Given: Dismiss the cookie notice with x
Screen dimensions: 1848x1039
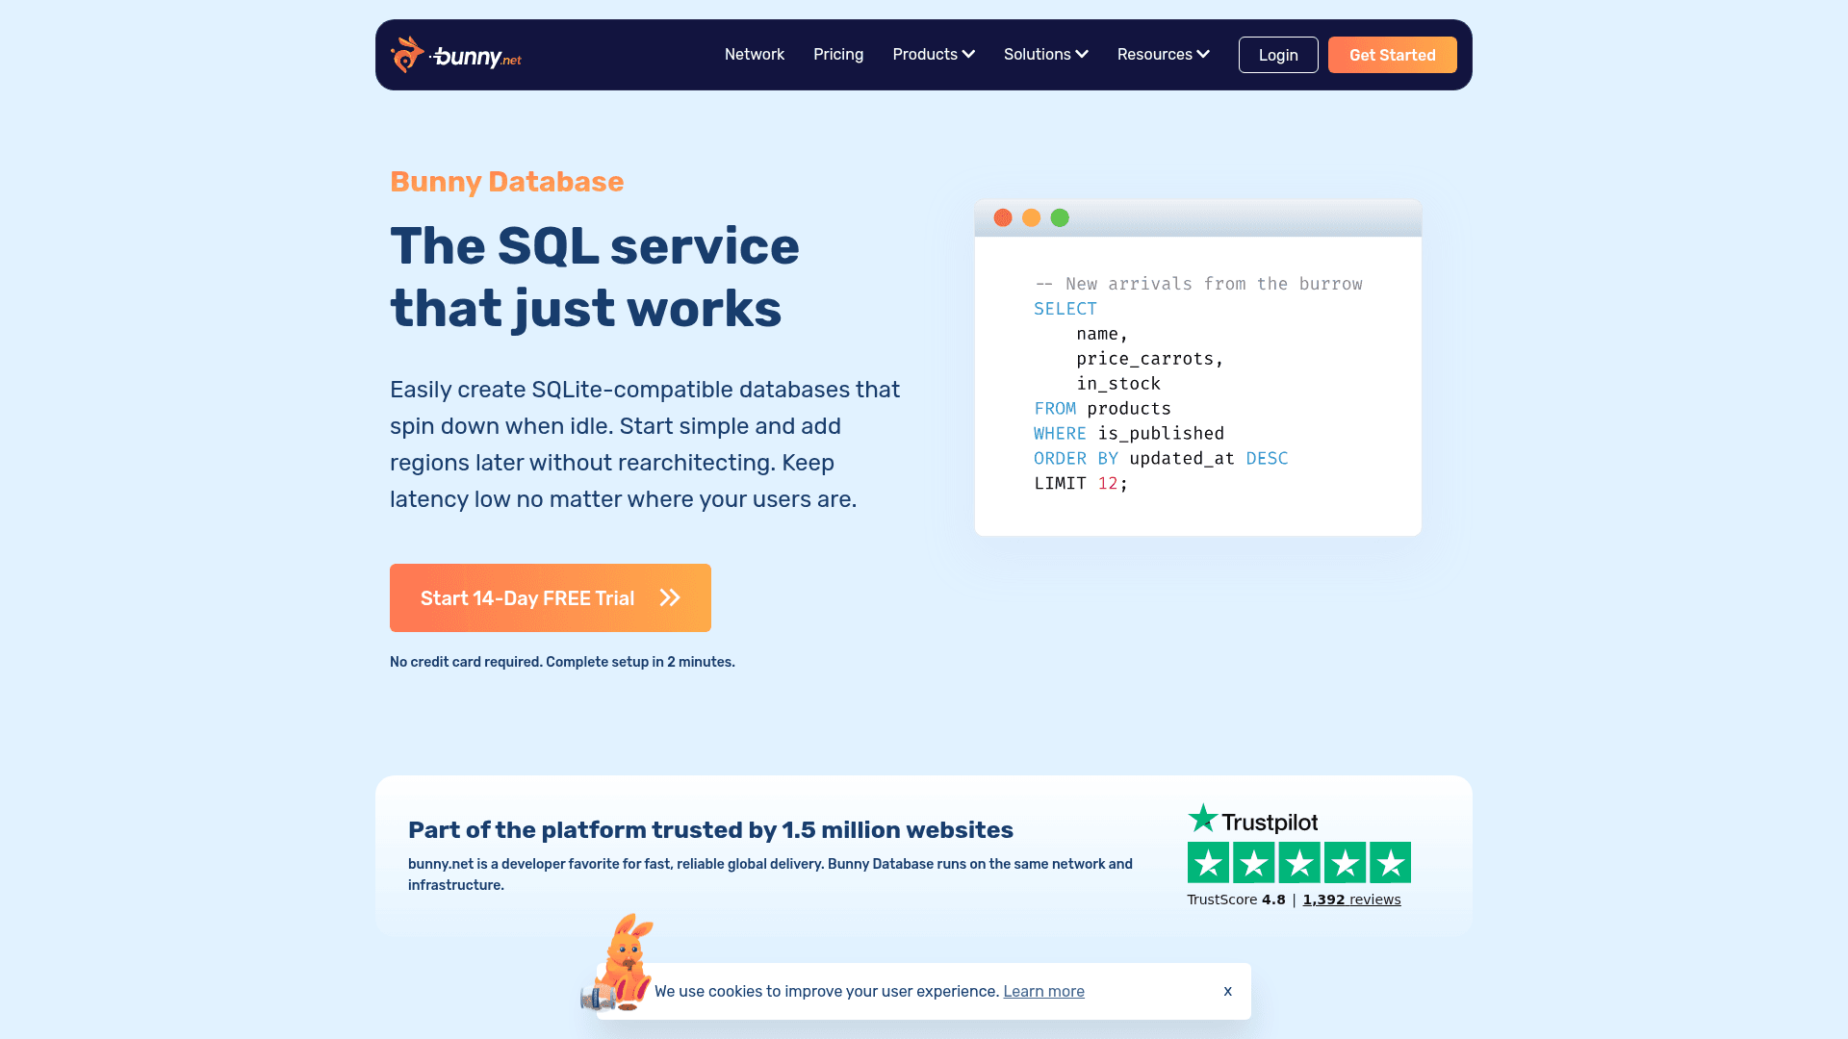Looking at the screenshot, I should pyautogui.click(x=1227, y=991).
